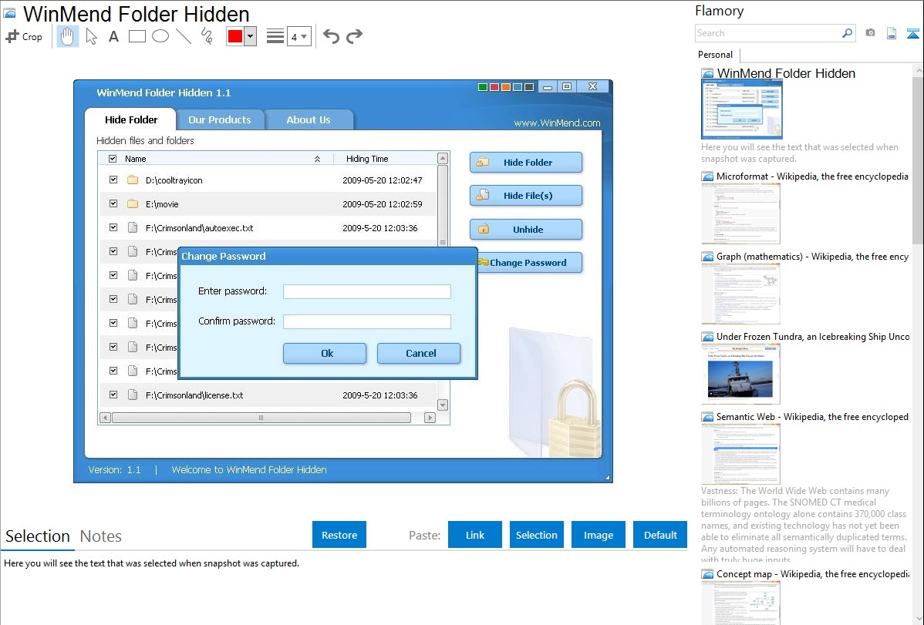The image size is (924, 625).
Task: Click the snapshot icon beside Under Frozen Tundra entry
Action: coord(707,337)
